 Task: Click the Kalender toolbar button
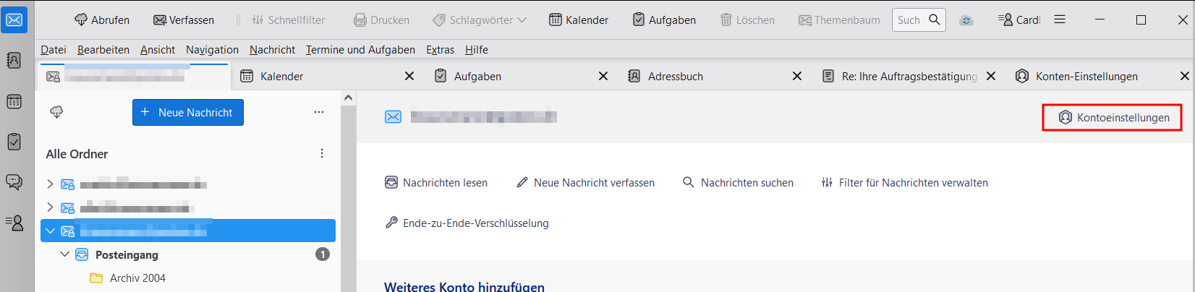579,20
